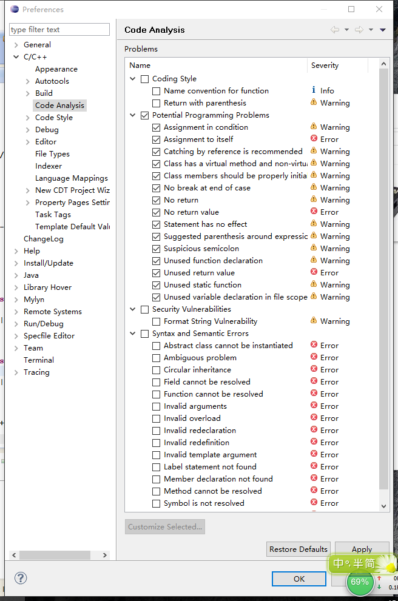Image resolution: width=398 pixels, height=601 pixels.
Task: Click Error icon for No return value
Action: (314, 211)
